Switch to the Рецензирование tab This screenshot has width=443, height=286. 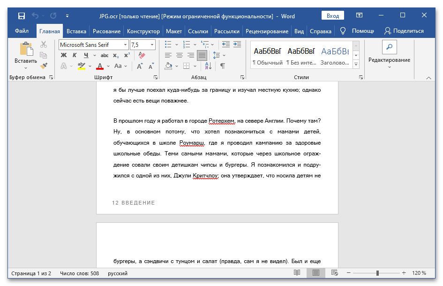pos(267,31)
